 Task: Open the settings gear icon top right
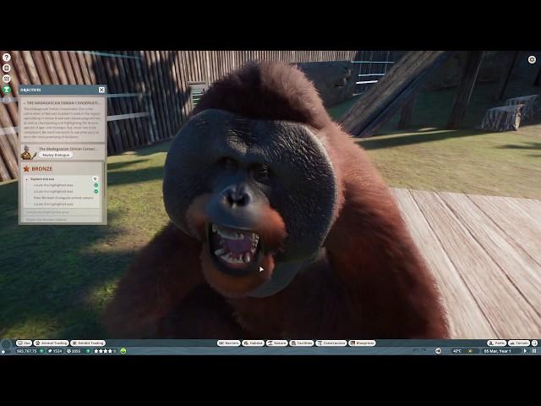[532, 60]
